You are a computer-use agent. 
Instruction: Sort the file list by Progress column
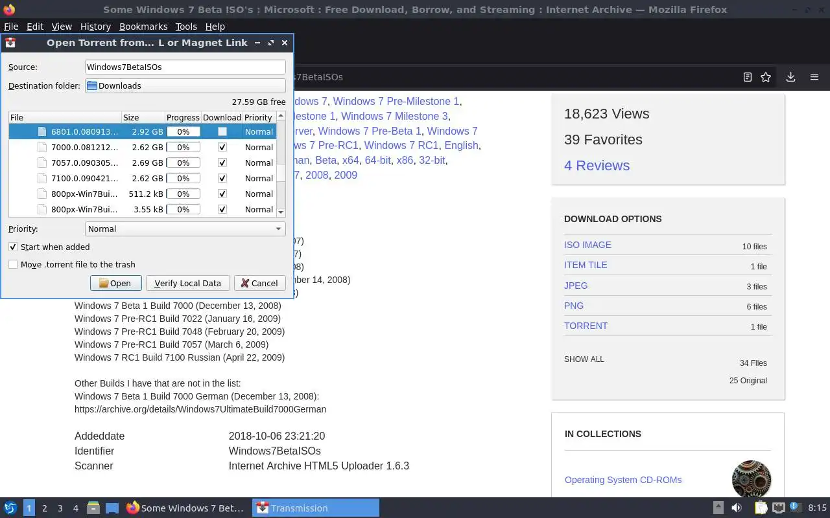[183, 117]
